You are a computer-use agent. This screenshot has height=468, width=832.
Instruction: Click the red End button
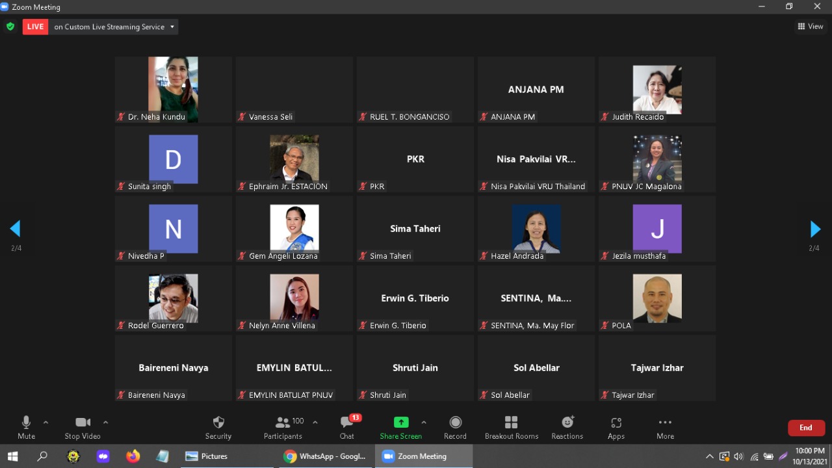[x=807, y=428]
